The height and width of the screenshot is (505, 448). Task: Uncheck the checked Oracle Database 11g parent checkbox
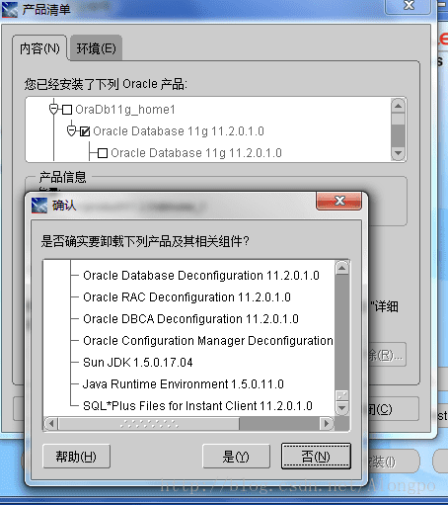click(x=85, y=131)
